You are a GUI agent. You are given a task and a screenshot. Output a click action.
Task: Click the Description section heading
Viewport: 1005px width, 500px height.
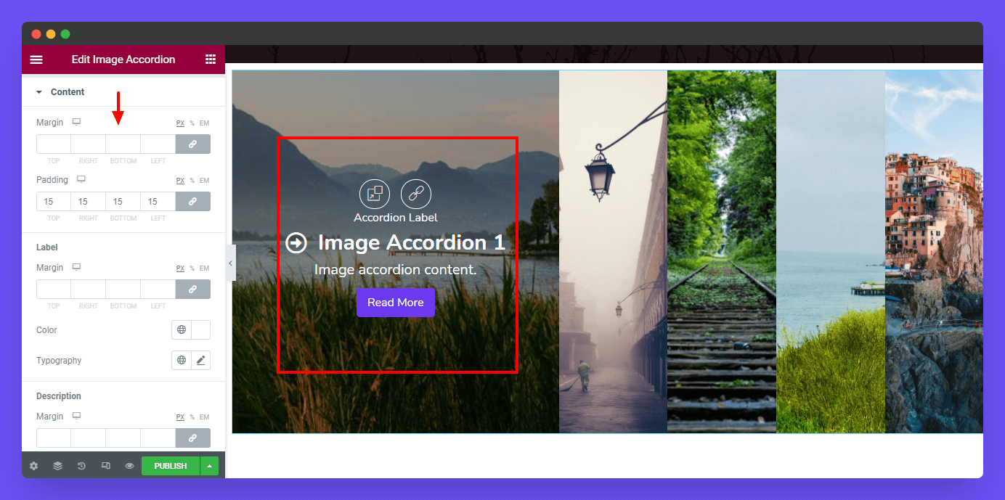[x=59, y=396]
